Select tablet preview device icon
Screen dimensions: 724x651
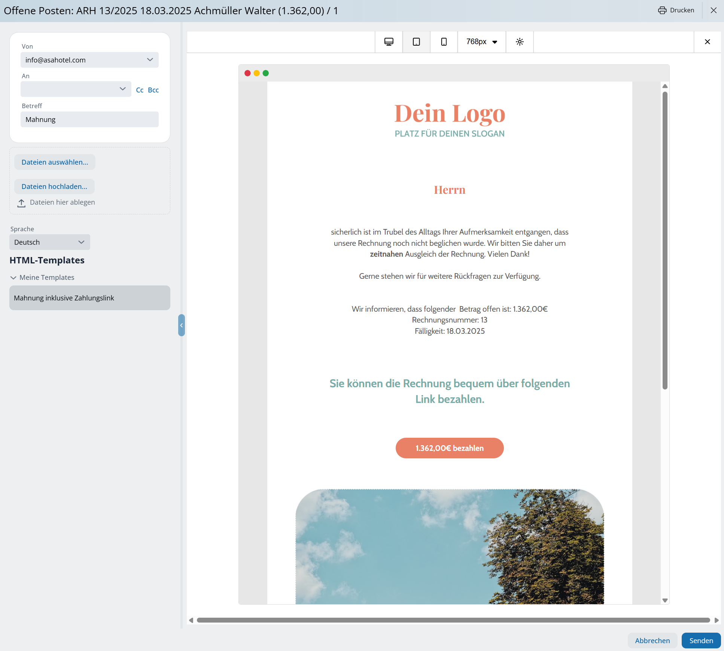[x=416, y=42]
